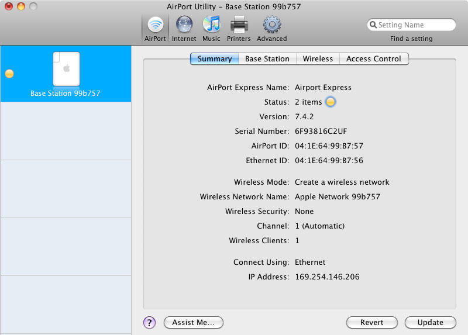Click the serial number 6F93816C2UF
Viewport: 468px width, 335px height.
pyautogui.click(x=321, y=132)
